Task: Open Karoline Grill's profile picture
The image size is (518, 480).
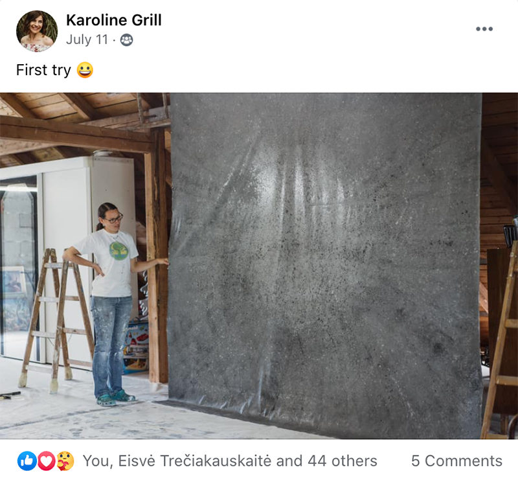Action: pyautogui.click(x=37, y=31)
